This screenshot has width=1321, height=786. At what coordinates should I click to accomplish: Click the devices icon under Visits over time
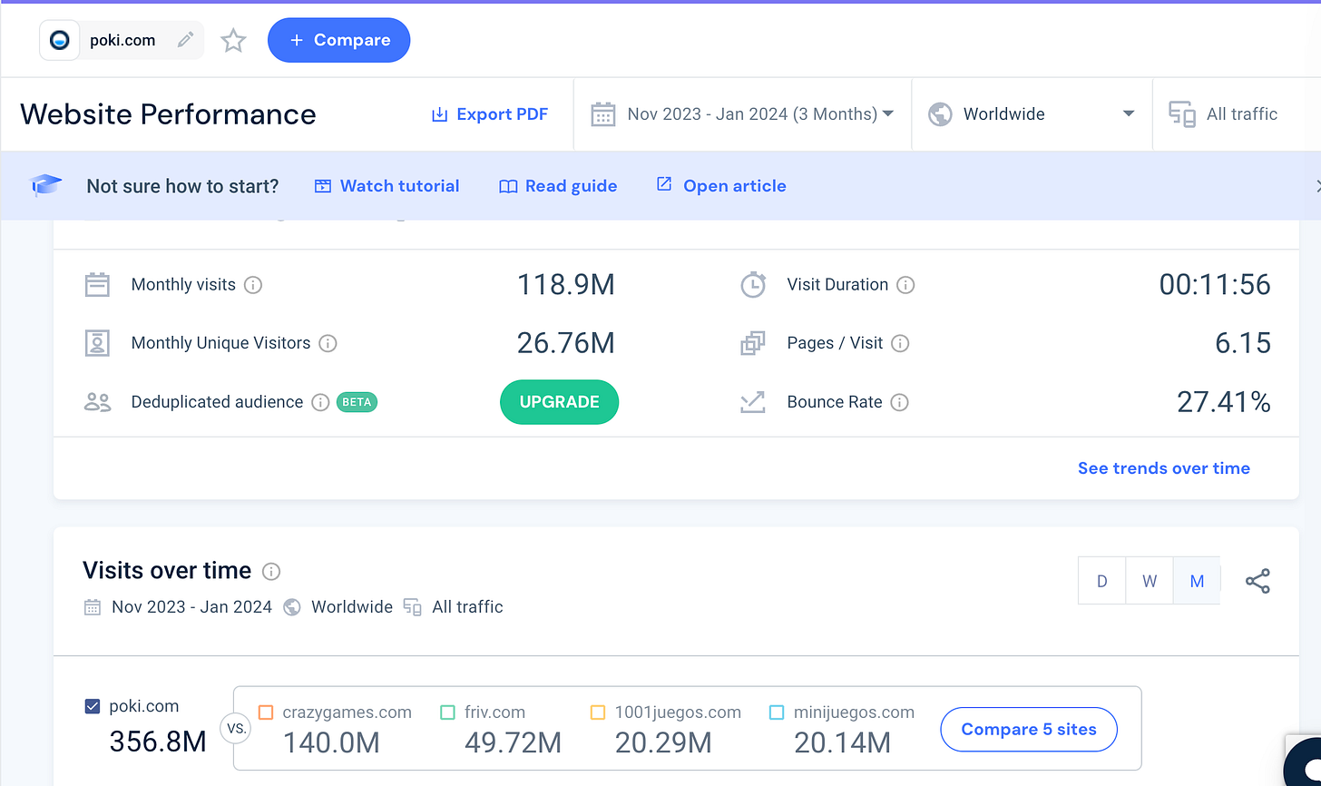[413, 607]
